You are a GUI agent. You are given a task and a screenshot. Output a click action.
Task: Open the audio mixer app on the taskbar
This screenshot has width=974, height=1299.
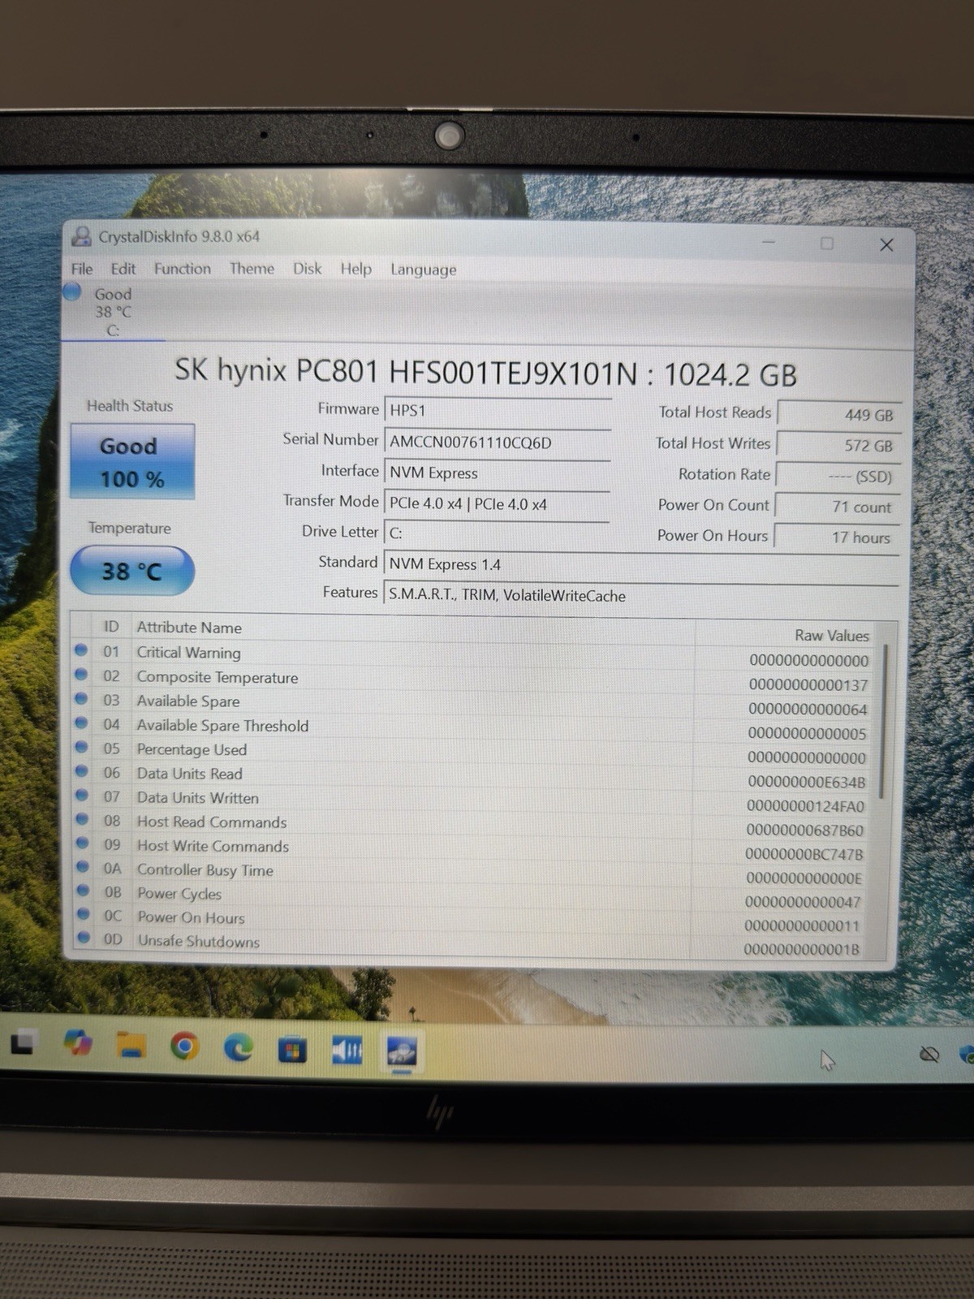click(347, 1051)
